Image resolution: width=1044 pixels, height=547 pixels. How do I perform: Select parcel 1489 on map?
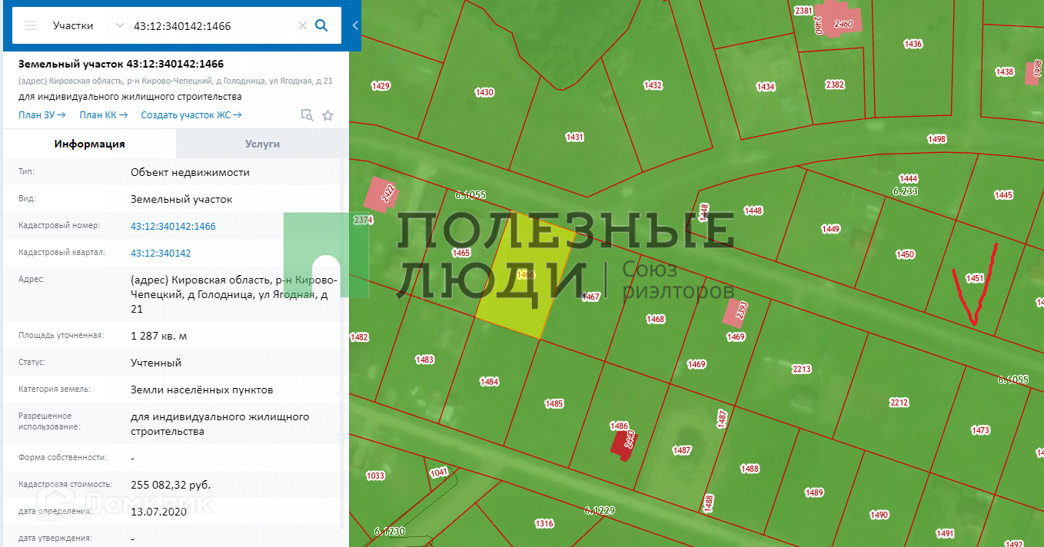click(814, 492)
